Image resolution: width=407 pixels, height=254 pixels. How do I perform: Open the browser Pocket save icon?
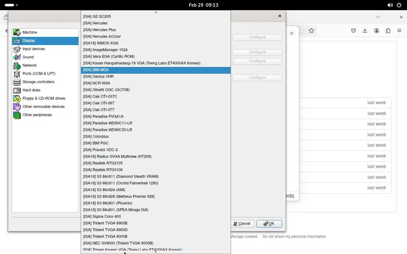(354, 30)
